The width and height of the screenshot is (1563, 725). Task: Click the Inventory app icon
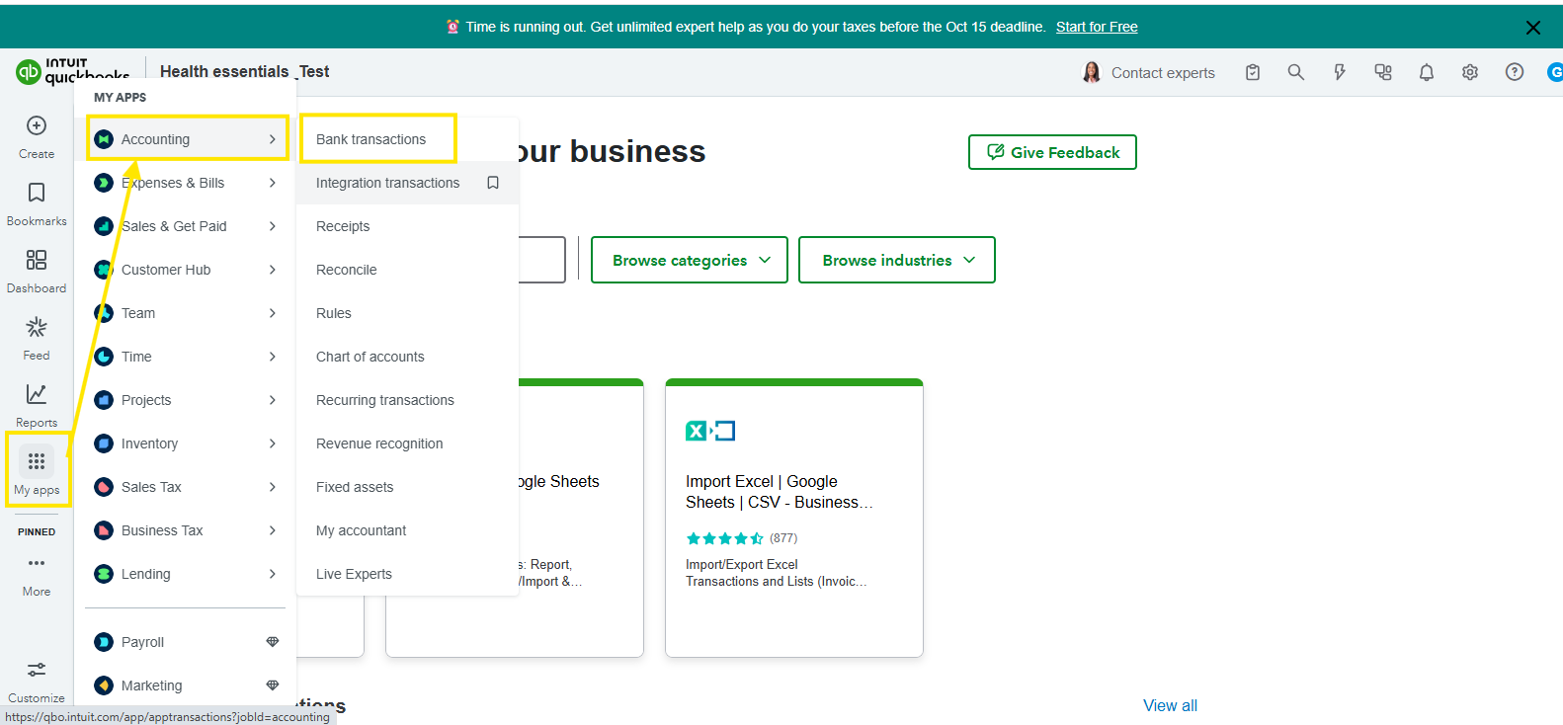[104, 443]
